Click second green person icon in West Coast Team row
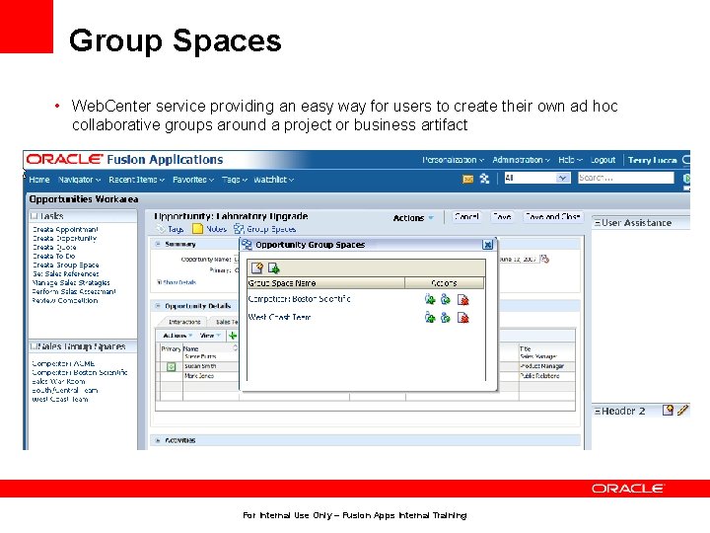 click(446, 317)
